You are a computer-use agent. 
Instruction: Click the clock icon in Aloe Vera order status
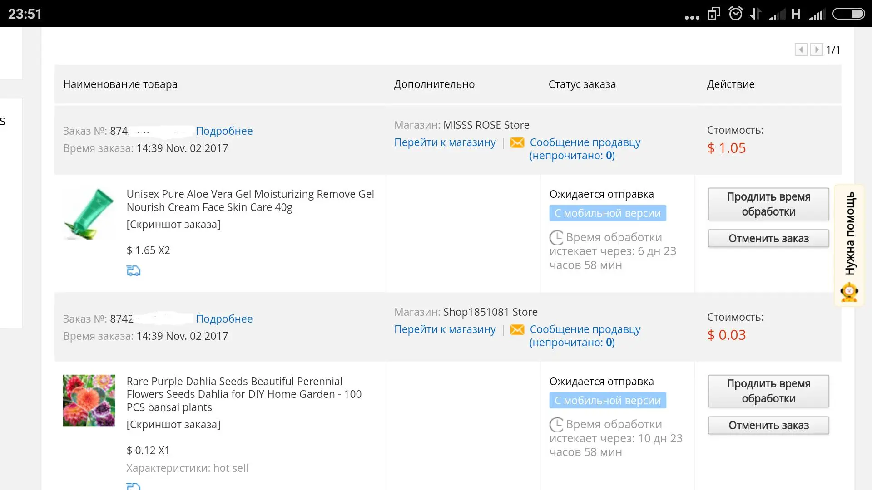click(556, 237)
